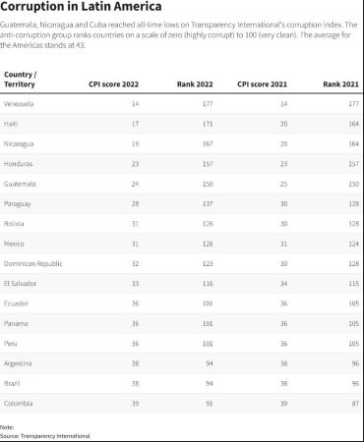
Task: Click the Bolivia country name
Action: pos(14,224)
